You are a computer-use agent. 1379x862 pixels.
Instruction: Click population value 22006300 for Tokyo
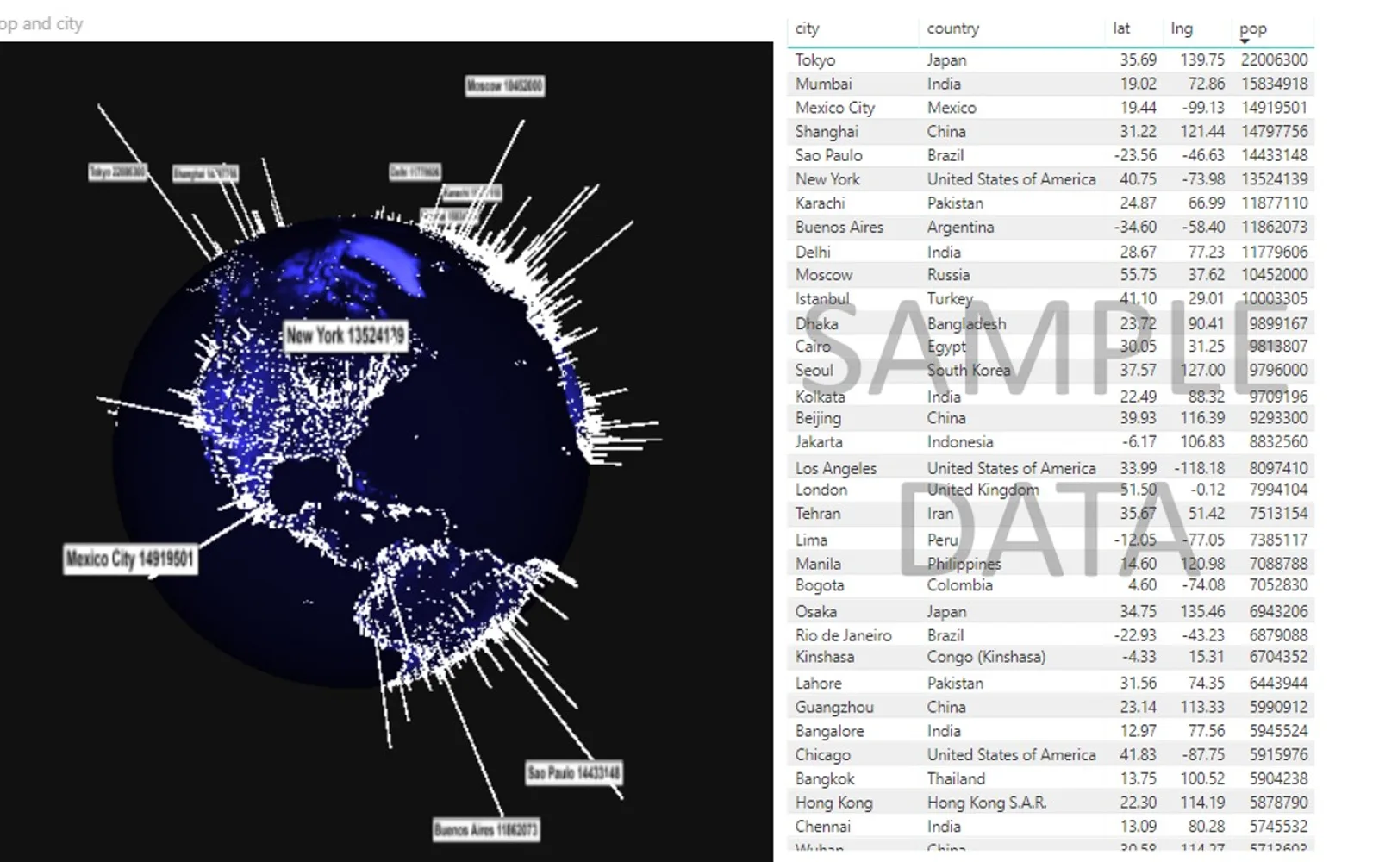coord(1274,60)
